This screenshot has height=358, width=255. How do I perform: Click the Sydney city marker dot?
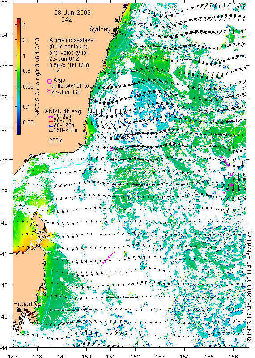115,30
